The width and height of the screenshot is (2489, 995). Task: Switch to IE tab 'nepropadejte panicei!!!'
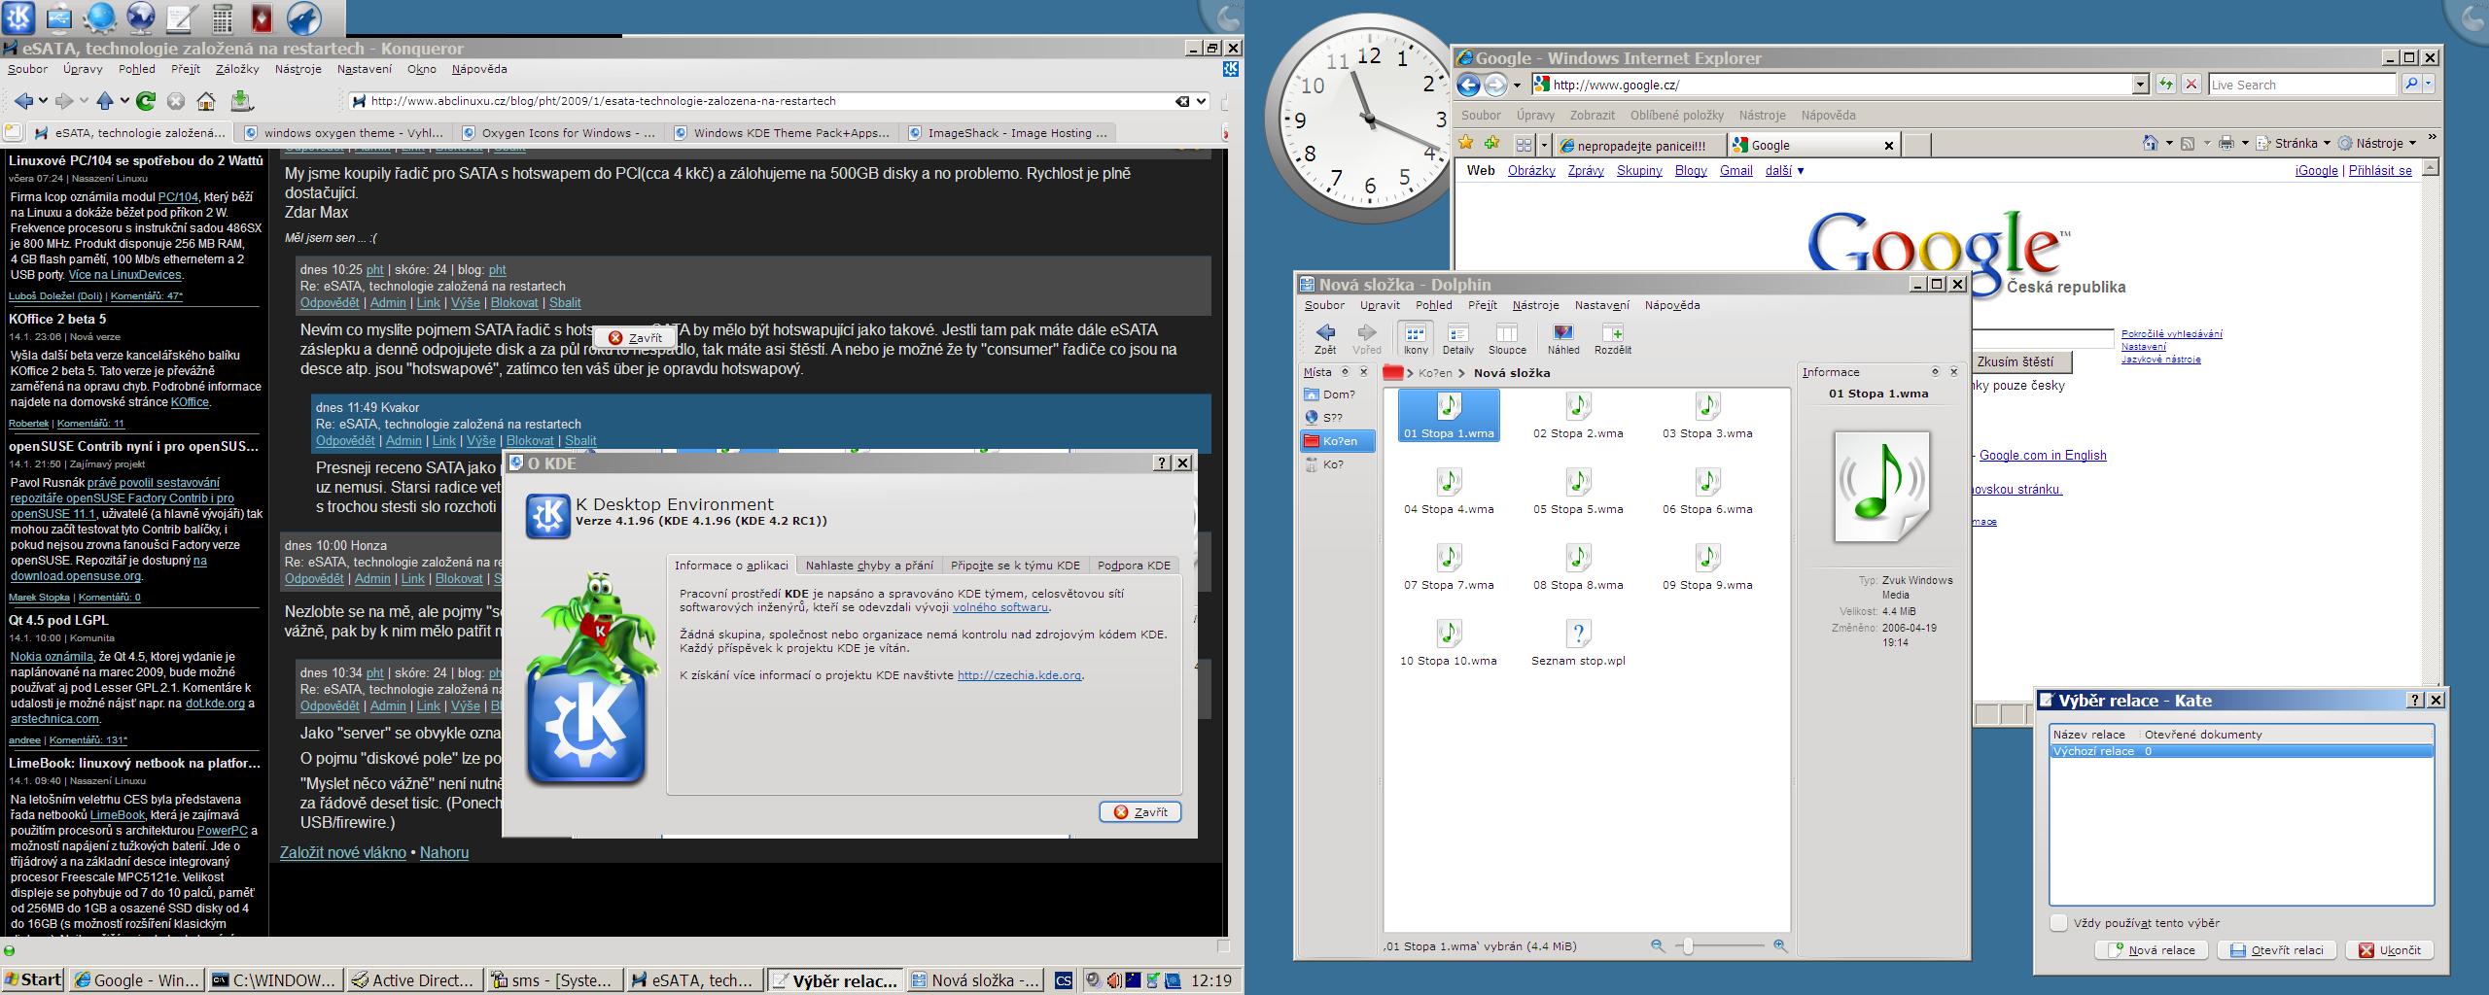(x=1639, y=146)
